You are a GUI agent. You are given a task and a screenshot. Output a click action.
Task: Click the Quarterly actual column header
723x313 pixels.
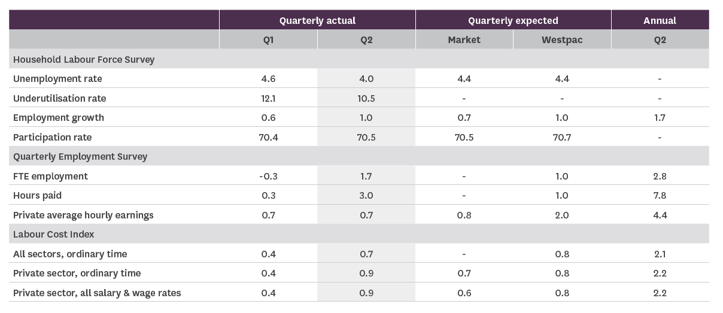[317, 20]
